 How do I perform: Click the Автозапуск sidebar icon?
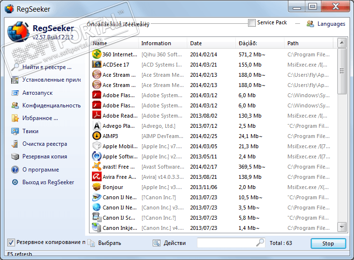[15, 93]
